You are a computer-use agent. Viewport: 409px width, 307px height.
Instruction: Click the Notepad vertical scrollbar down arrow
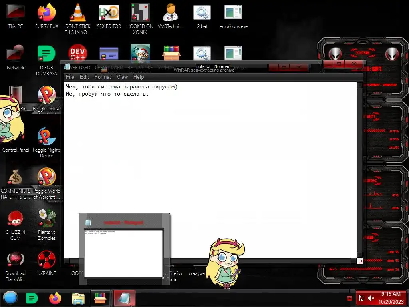click(x=359, y=255)
